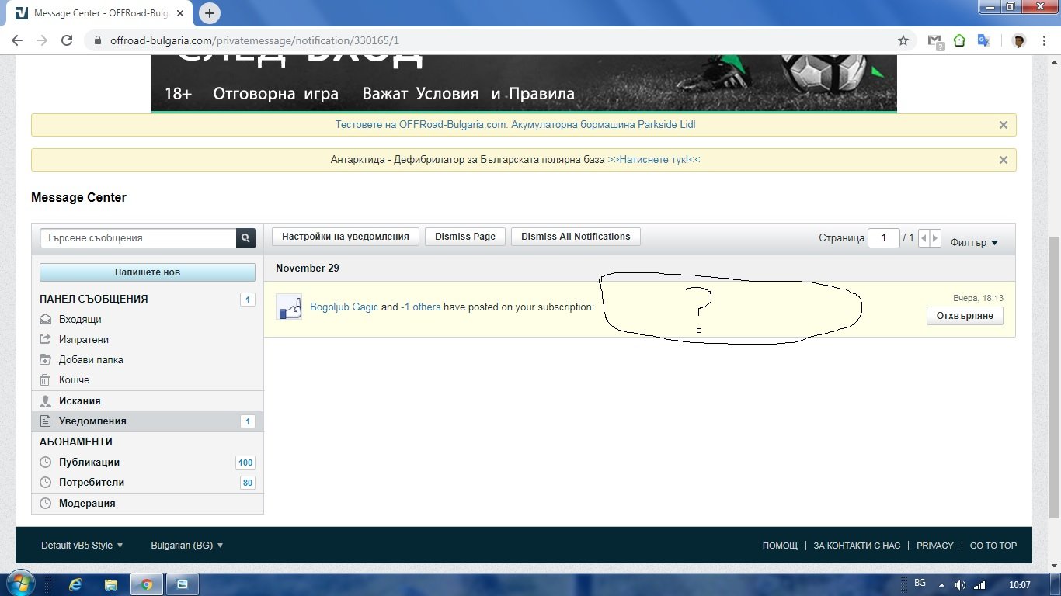This screenshot has height=596, width=1061.
Task: Open the PRIVACY footer link
Action: pyautogui.click(x=935, y=546)
